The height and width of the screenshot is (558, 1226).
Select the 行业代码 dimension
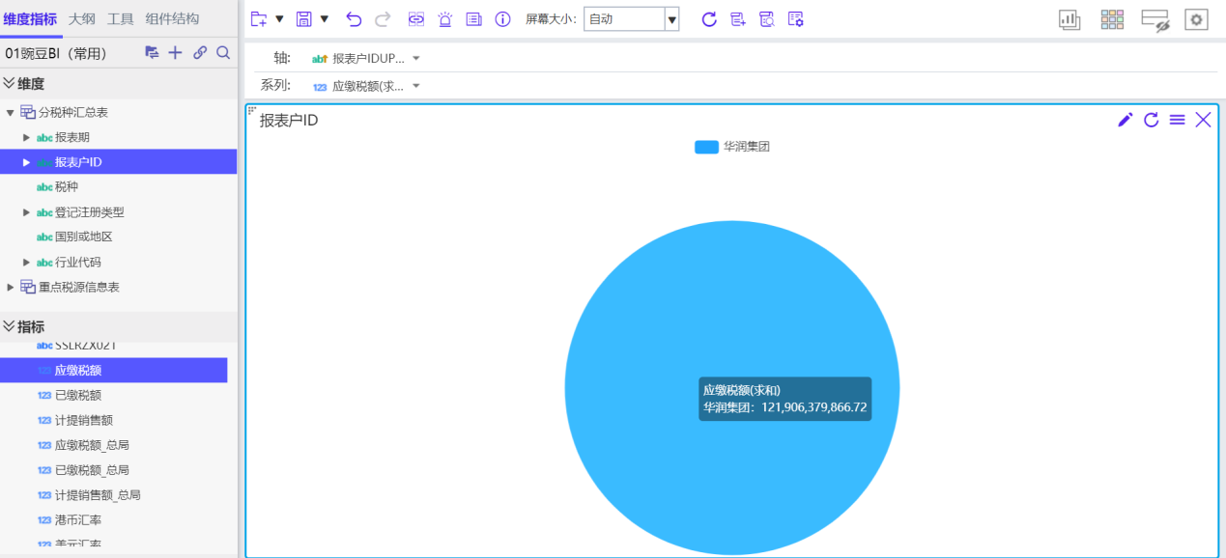click(78, 262)
